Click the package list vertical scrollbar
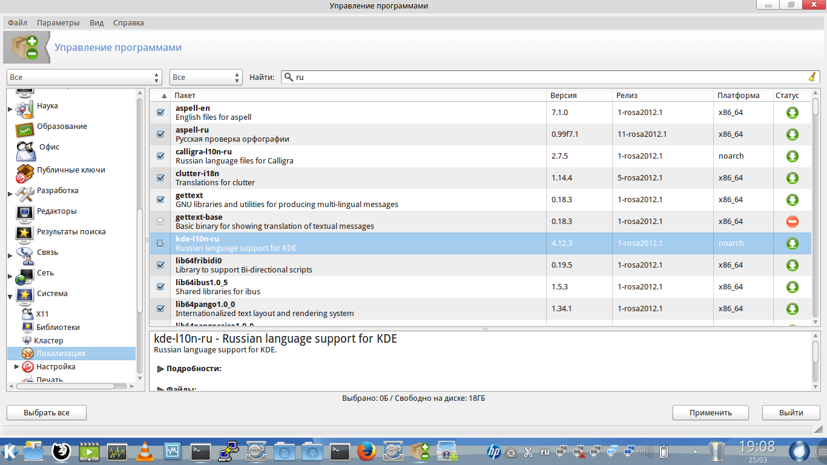The height and width of the screenshot is (465, 827). point(815,208)
